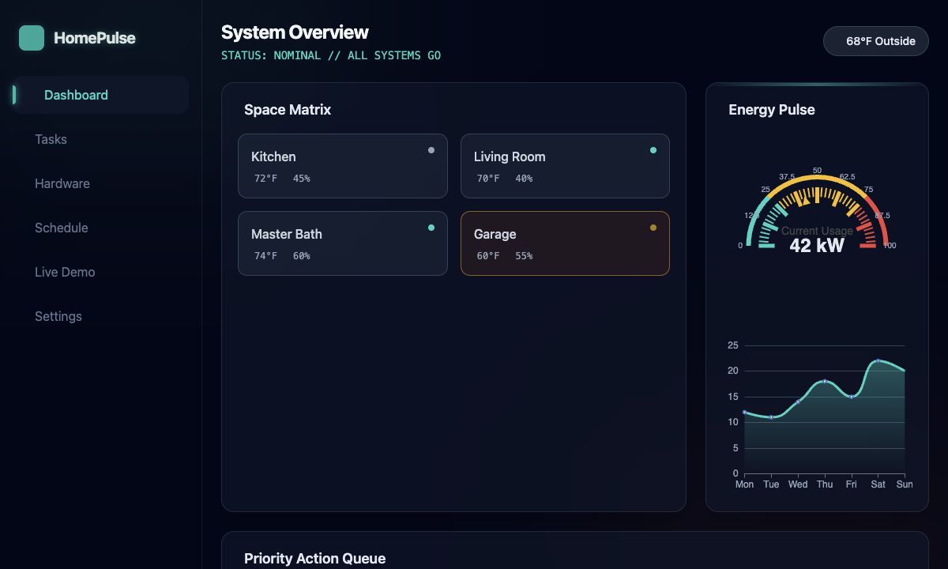
Task: Click the Sat data point on chart
Action: tap(878, 360)
